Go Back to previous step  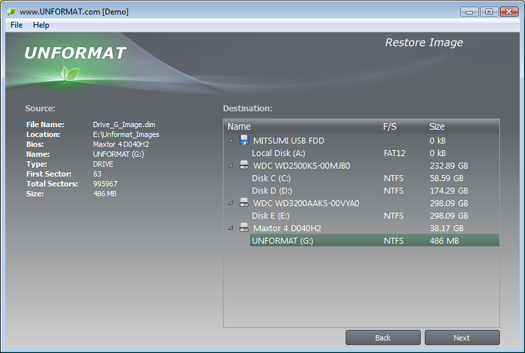point(383,338)
